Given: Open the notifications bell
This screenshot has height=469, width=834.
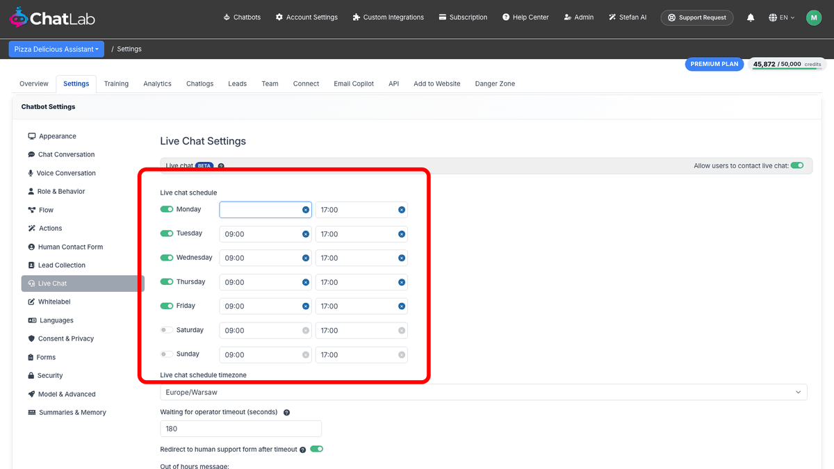Looking at the screenshot, I should pos(751,17).
